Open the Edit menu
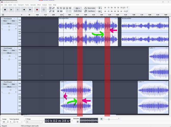Image resolution: width=171 pixels, height=127 pixels. tap(6, 5)
